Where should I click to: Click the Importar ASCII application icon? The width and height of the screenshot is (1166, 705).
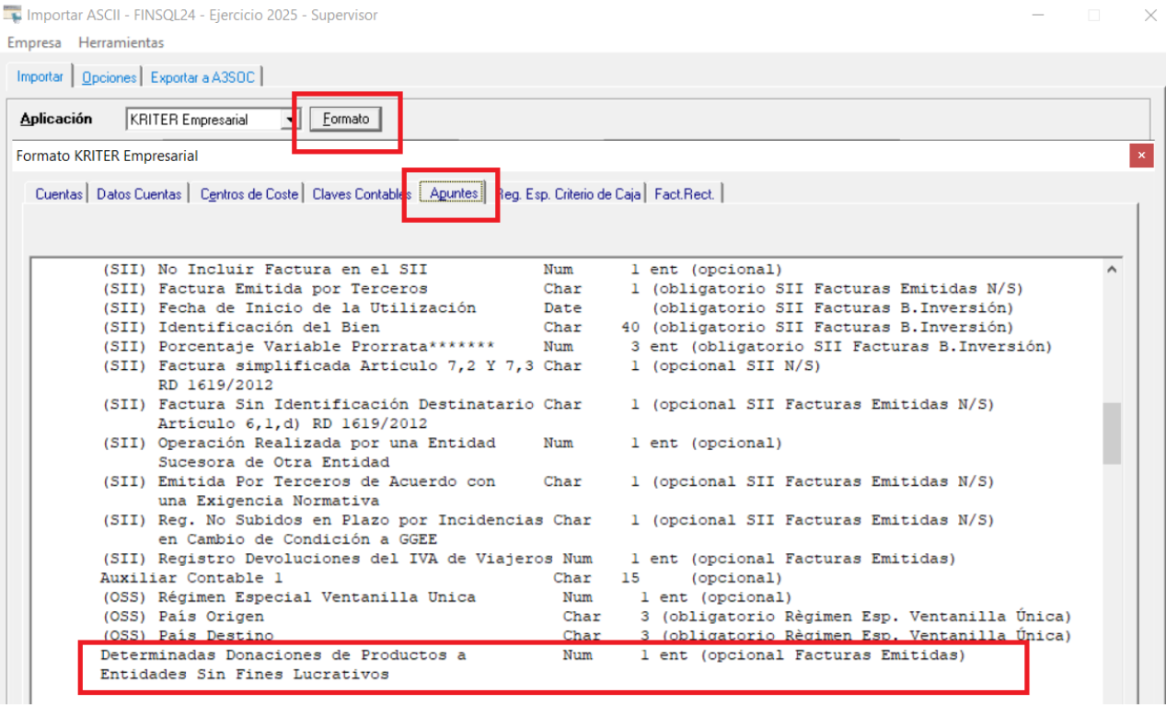(x=13, y=15)
